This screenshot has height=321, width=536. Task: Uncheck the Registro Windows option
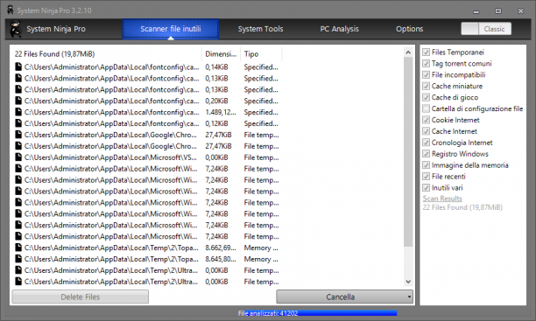coord(426,154)
